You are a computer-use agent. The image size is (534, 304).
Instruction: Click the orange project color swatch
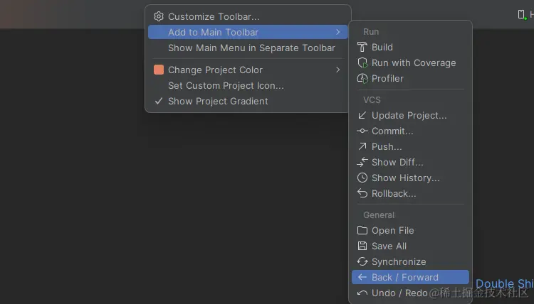159,70
